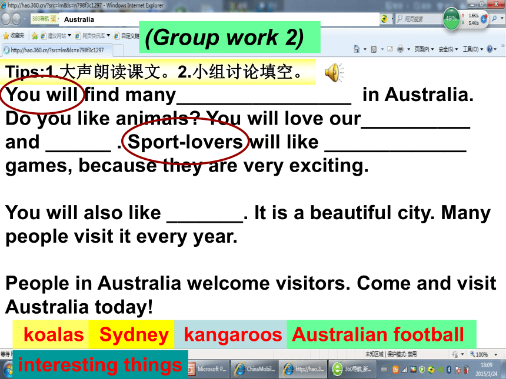Click the IE Home icon
Viewport: 506px width, 379px height.
(x=357, y=49)
